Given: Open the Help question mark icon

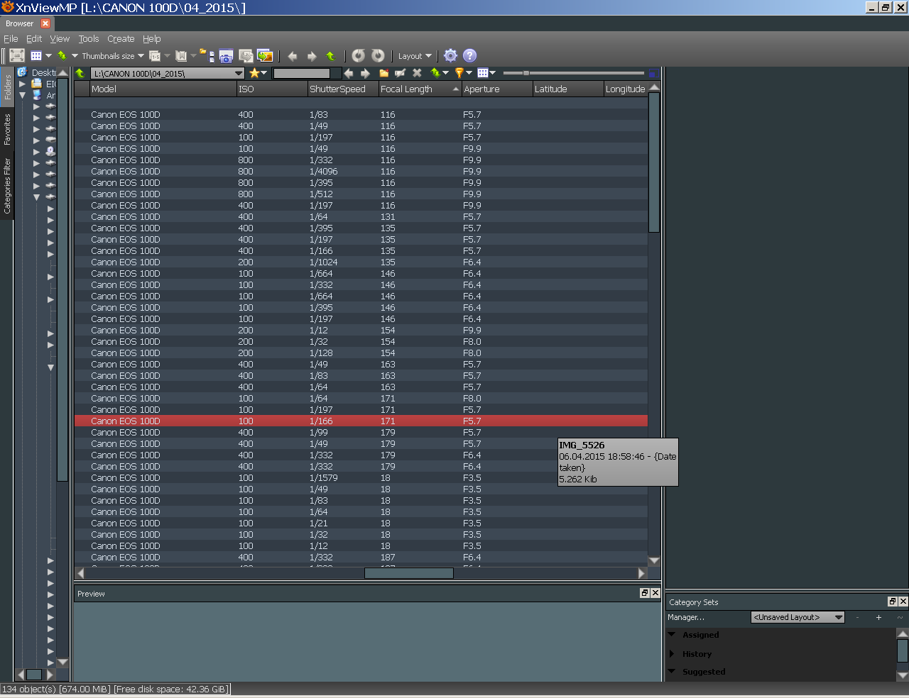Looking at the screenshot, I should click(469, 55).
